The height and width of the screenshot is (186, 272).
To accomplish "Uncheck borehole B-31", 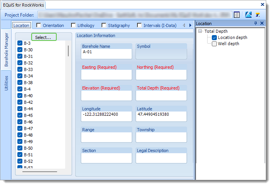I will tap(20, 56).
